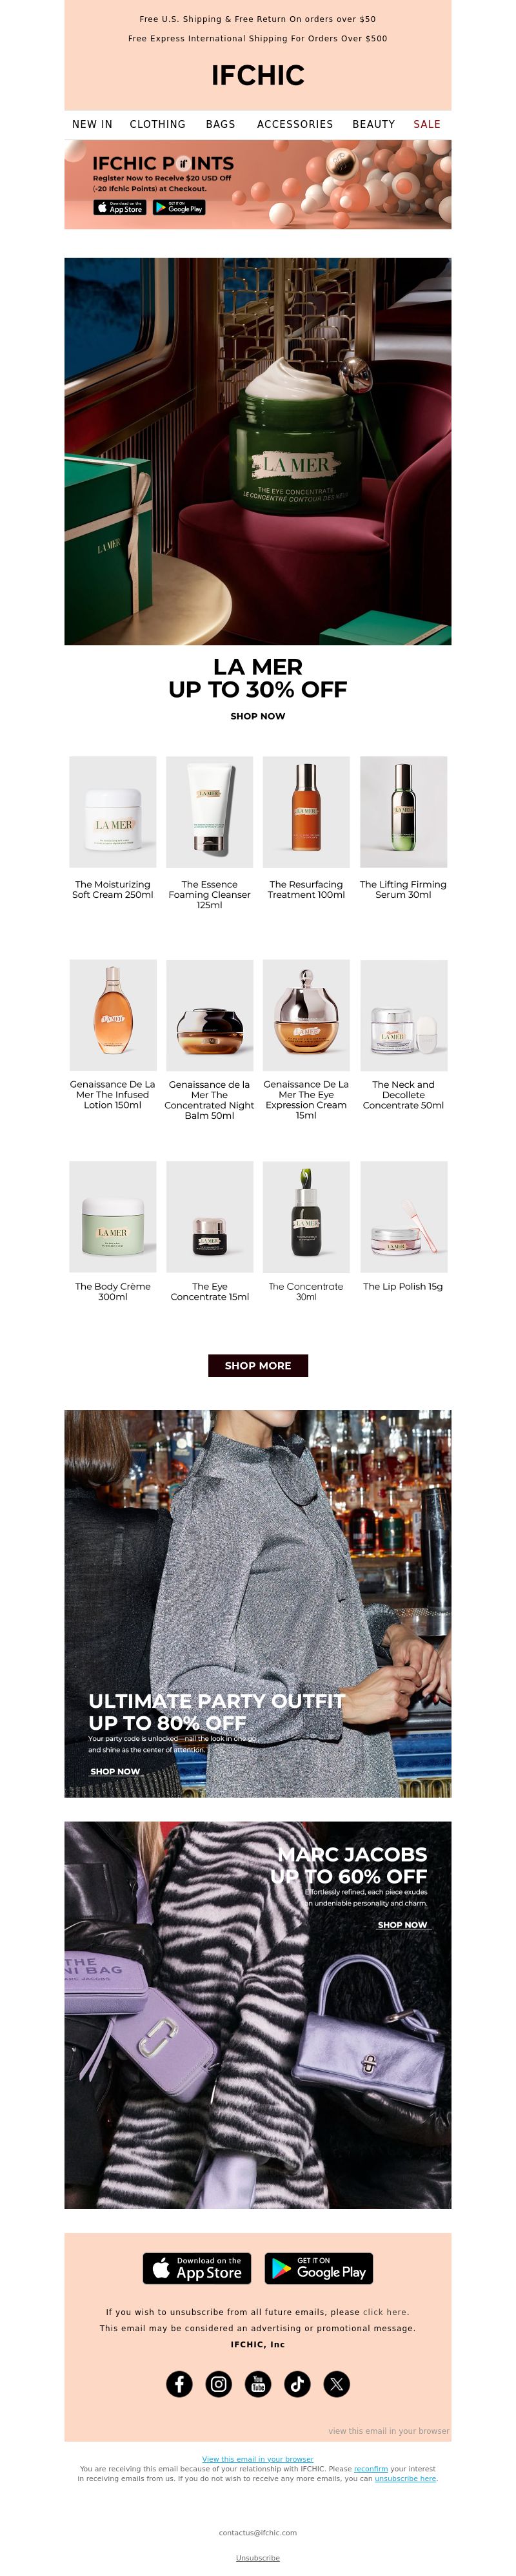Open the Facebook icon in footer
Image resolution: width=516 pixels, height=2576 pixels.
point(179,2383)
